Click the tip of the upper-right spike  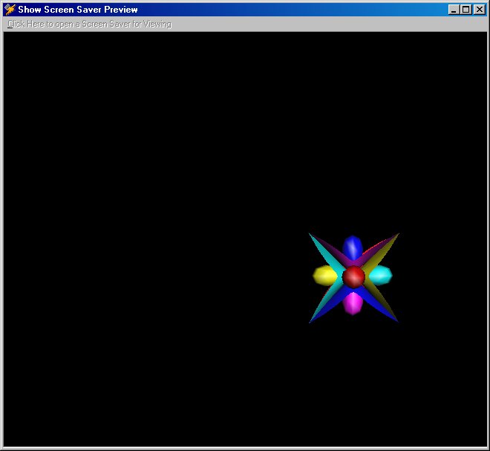click(397, 235)
